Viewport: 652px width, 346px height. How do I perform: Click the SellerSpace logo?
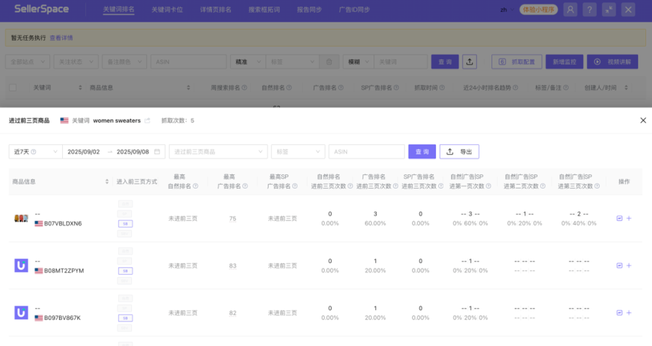42,9
